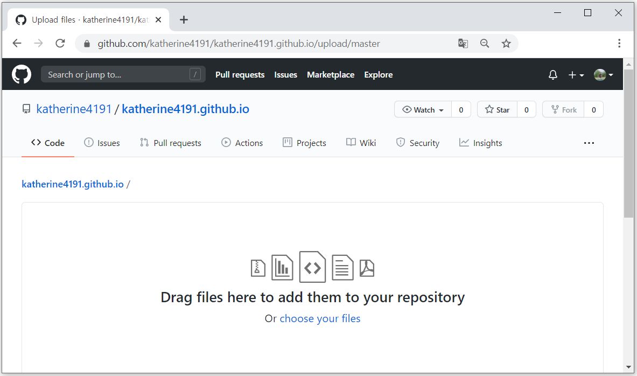This screenshot has width=637, height=376.
Task: Open the Actions tab
Action: pyautogui.click(x=242, y=143)
